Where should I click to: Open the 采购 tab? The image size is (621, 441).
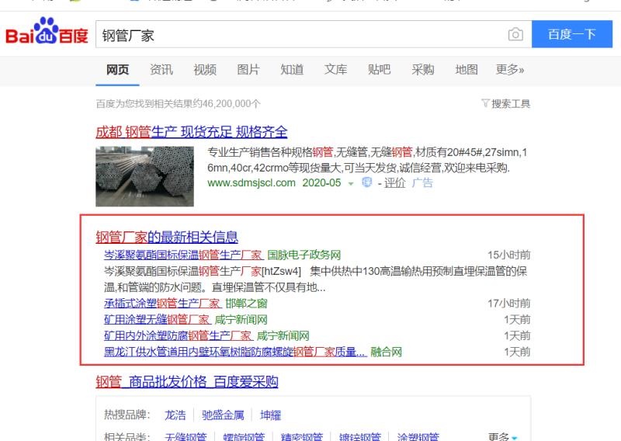pos(422,70)
